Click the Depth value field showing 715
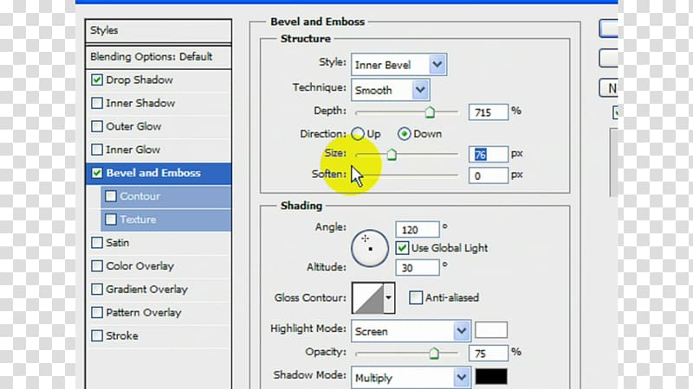Viewport: 693px width, 389px height. point(488,112)
